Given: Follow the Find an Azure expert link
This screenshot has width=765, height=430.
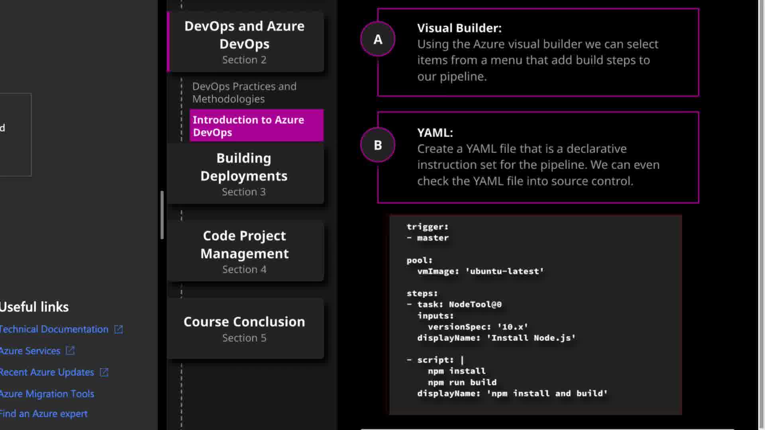Looking at the screenshot, I should tap(44, 414).
